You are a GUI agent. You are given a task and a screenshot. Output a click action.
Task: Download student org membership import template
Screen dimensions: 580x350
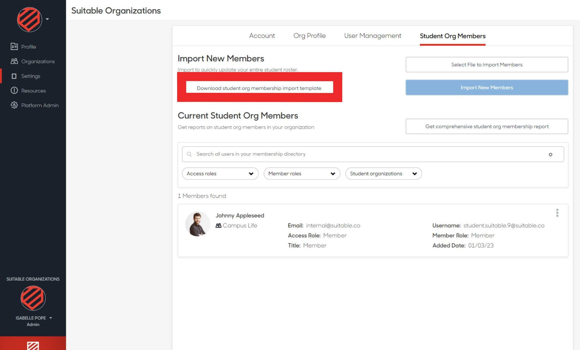tap(259, 88)
